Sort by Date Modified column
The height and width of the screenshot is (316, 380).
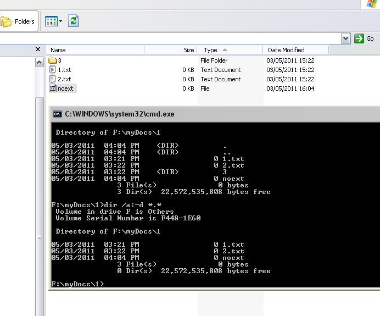point(286,50)
